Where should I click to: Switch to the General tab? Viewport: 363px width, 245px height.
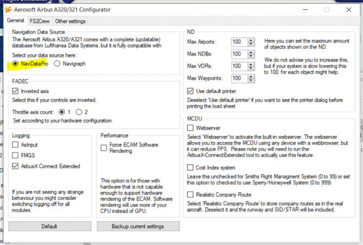[x=15, y=21]
